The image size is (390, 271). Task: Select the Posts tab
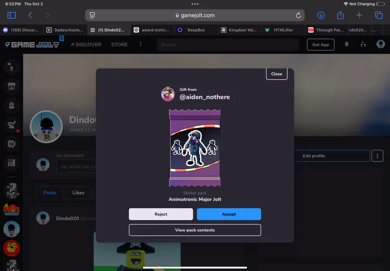point(50,193)
